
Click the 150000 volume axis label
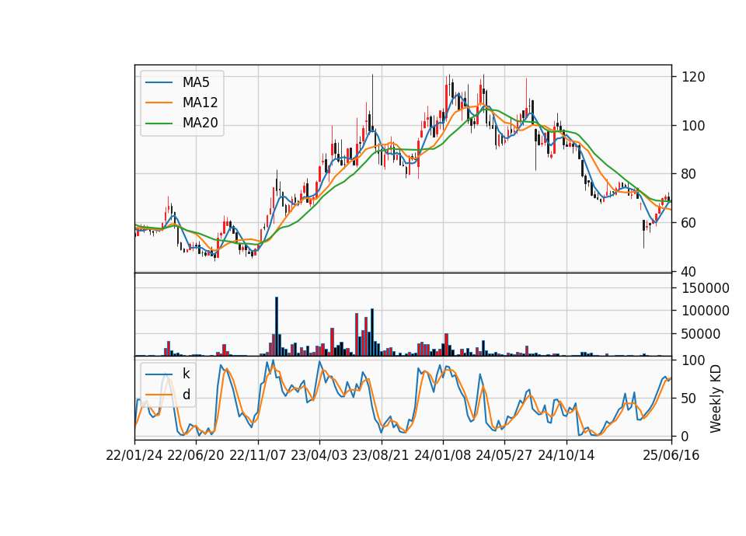(x=706, y=288)
